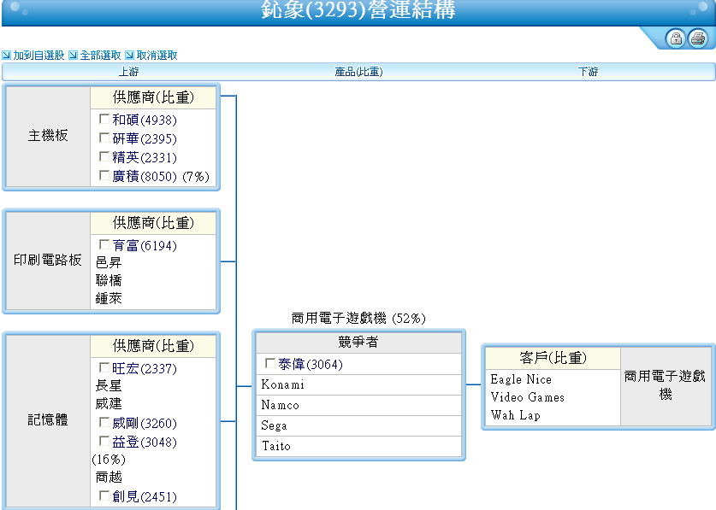Click the arrow icon beside 取消選取

[130, 56]
